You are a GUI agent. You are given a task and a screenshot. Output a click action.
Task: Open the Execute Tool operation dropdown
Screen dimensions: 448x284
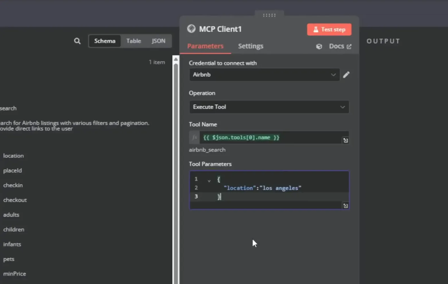click(269, 107)
